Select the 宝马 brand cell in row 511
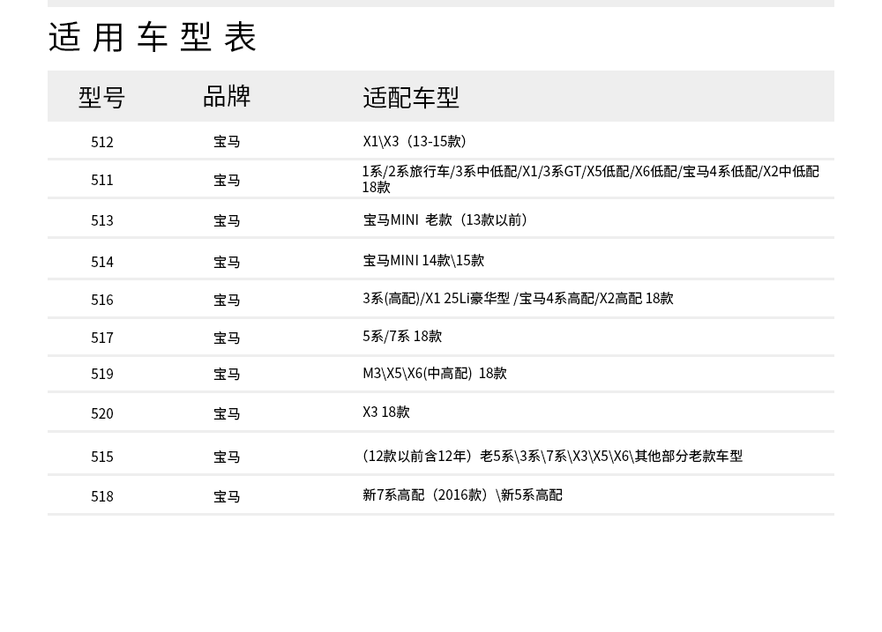This screenshot has height=632, width=882. (x=227, y=181)
